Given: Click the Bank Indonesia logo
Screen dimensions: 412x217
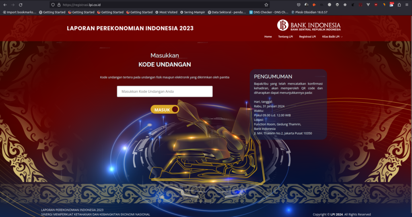Looking at the screenshot, I should pos(309,25).
